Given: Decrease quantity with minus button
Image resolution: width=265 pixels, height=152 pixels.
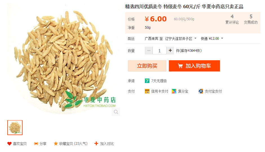Looking at the screenshot, I should (x=149, y=51).
